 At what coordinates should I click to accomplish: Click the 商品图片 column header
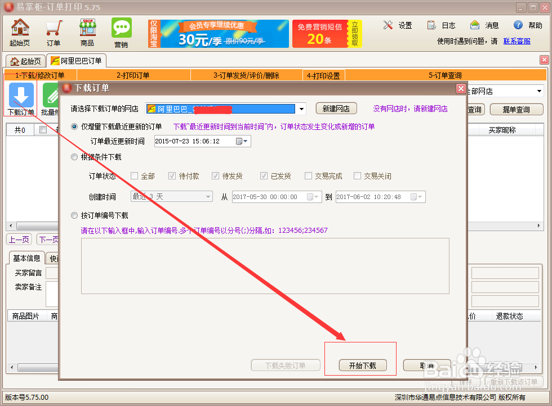[x=26, y=316]
